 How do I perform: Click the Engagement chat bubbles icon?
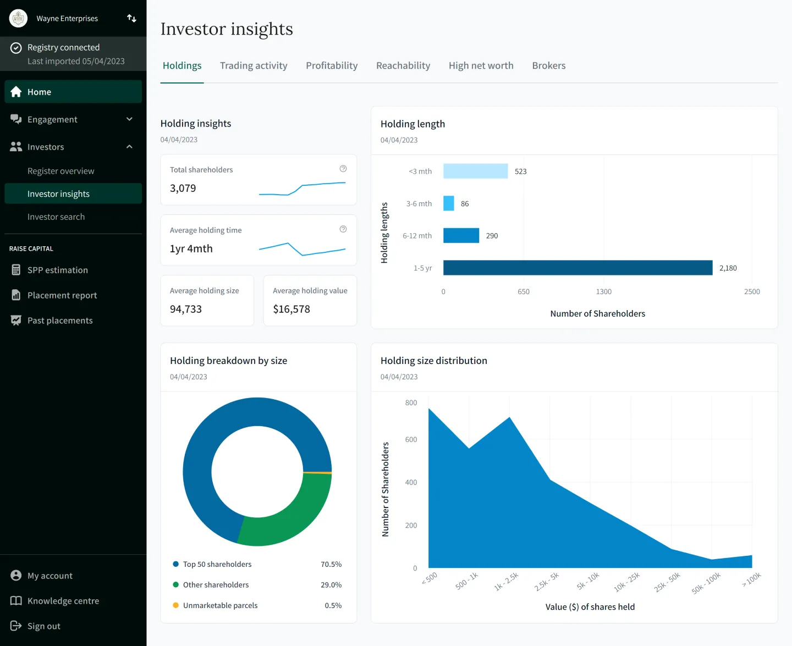[16, 119]
